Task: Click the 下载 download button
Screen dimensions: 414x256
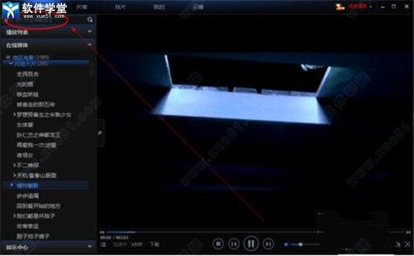Action: click(155, 244)
